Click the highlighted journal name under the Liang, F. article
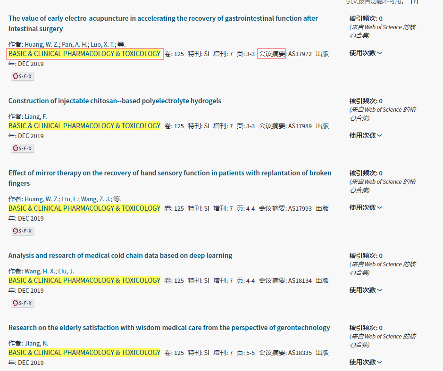 (x=84, y=126)
